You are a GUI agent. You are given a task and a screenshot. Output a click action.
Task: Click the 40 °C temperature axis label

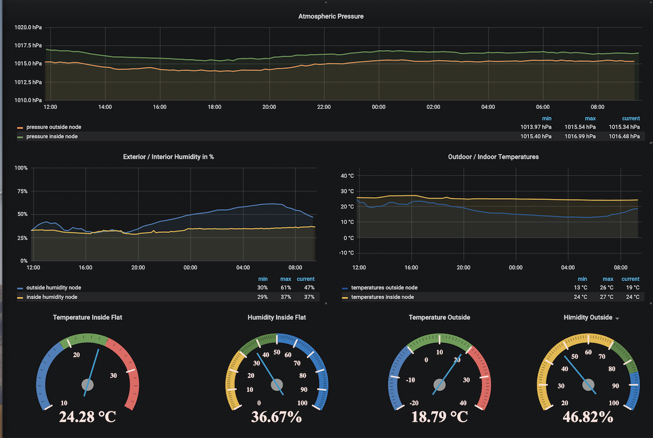point(347,176)
